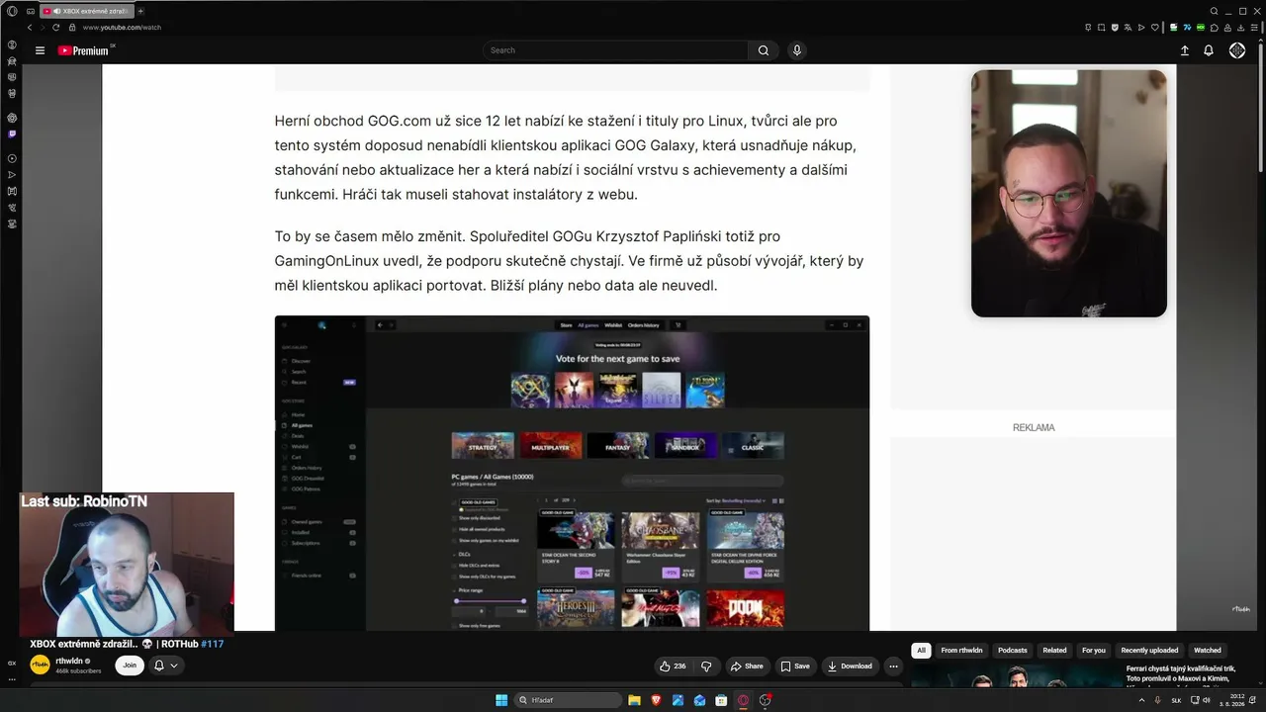Click the #117 hashtag in the title
This screenshot has width=1266, height=712.
(x=213, y=644)
